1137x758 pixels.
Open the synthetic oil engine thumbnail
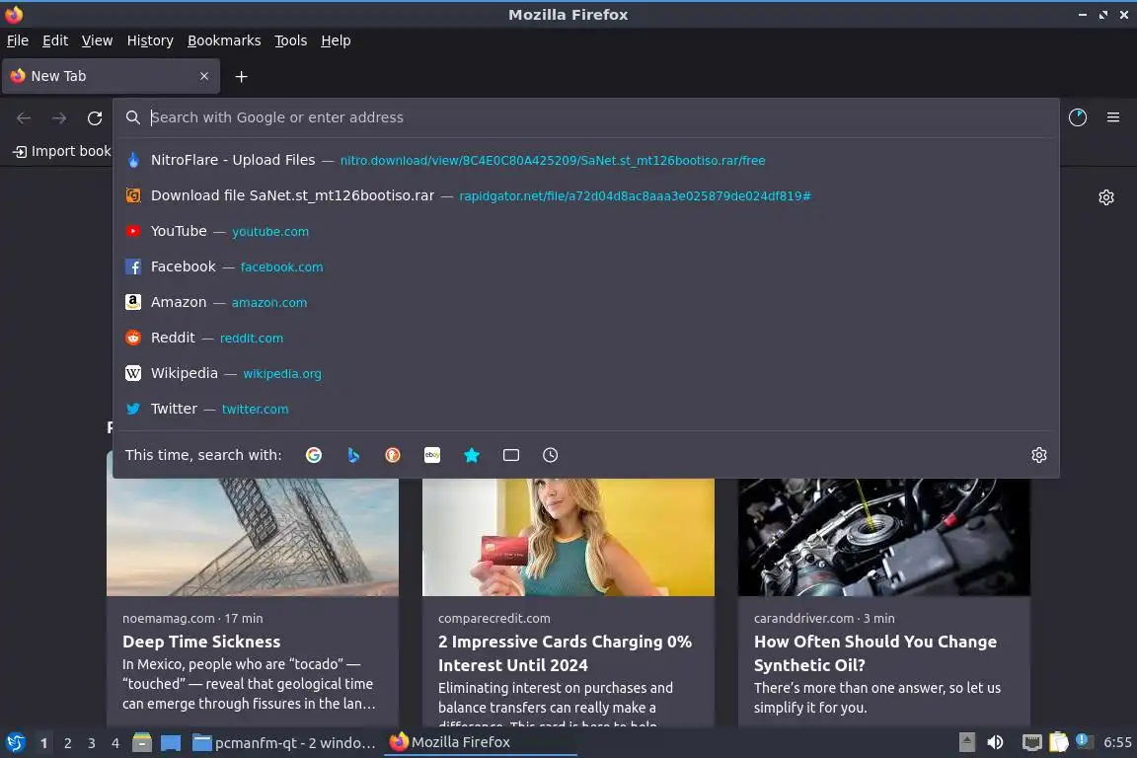pyautogui.click(x=884, y=537)
